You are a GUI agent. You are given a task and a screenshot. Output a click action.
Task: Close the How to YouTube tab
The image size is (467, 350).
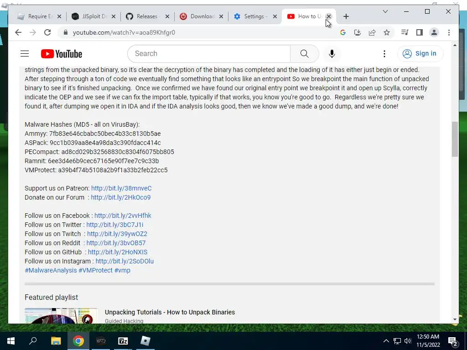point(329,16)
